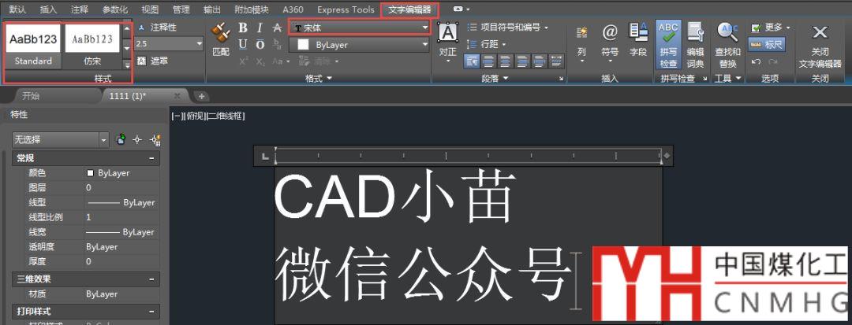Click the Undo arrow in Options panel
Screen dimensions: 852x325
[755, 61]
